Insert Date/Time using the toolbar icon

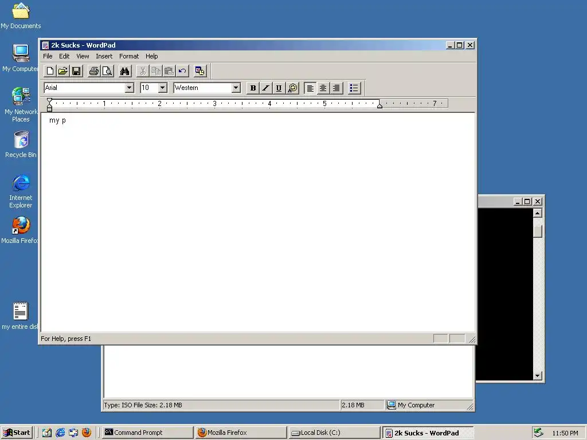coord(200,71)
